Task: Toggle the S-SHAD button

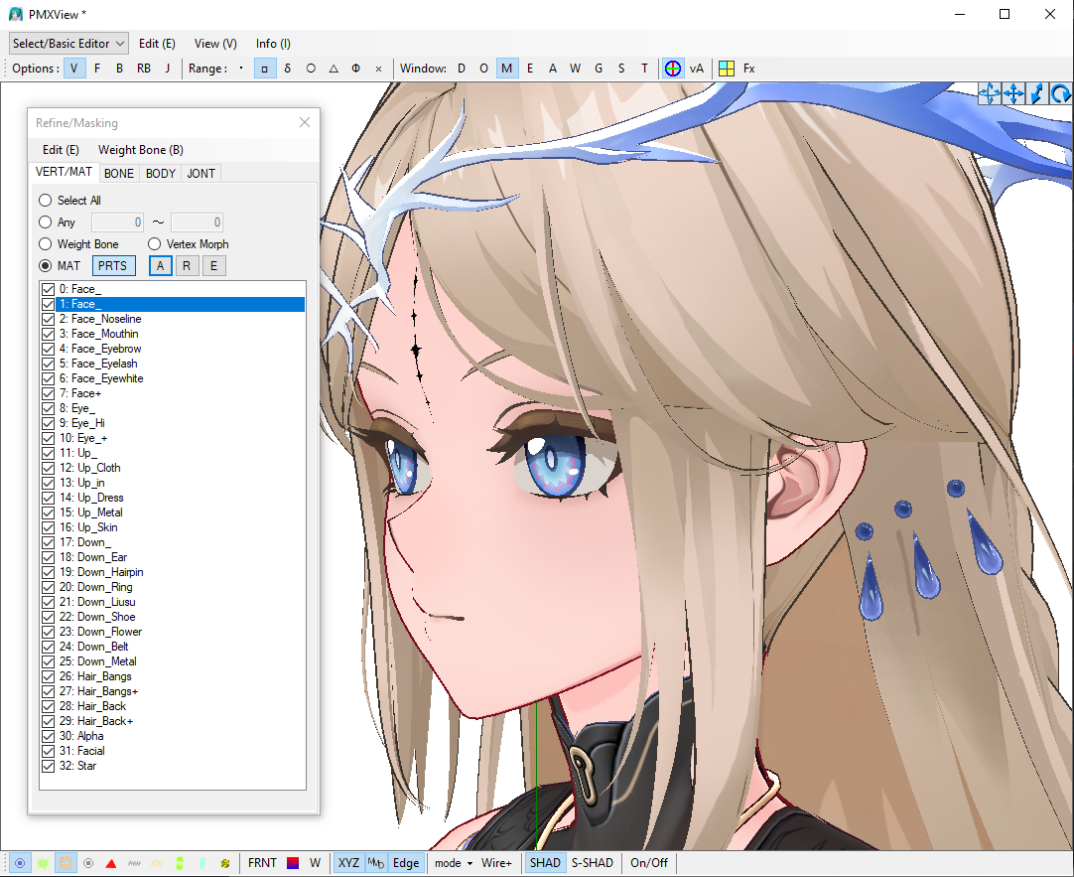Action: coord(593,863)
